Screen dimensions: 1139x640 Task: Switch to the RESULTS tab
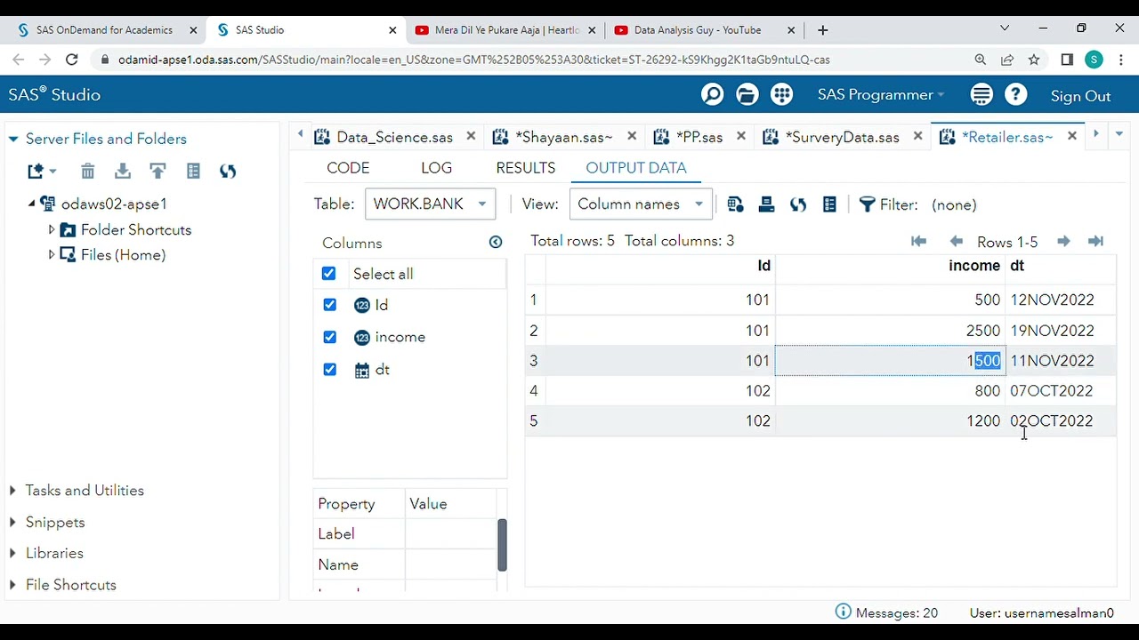point(526,168)
